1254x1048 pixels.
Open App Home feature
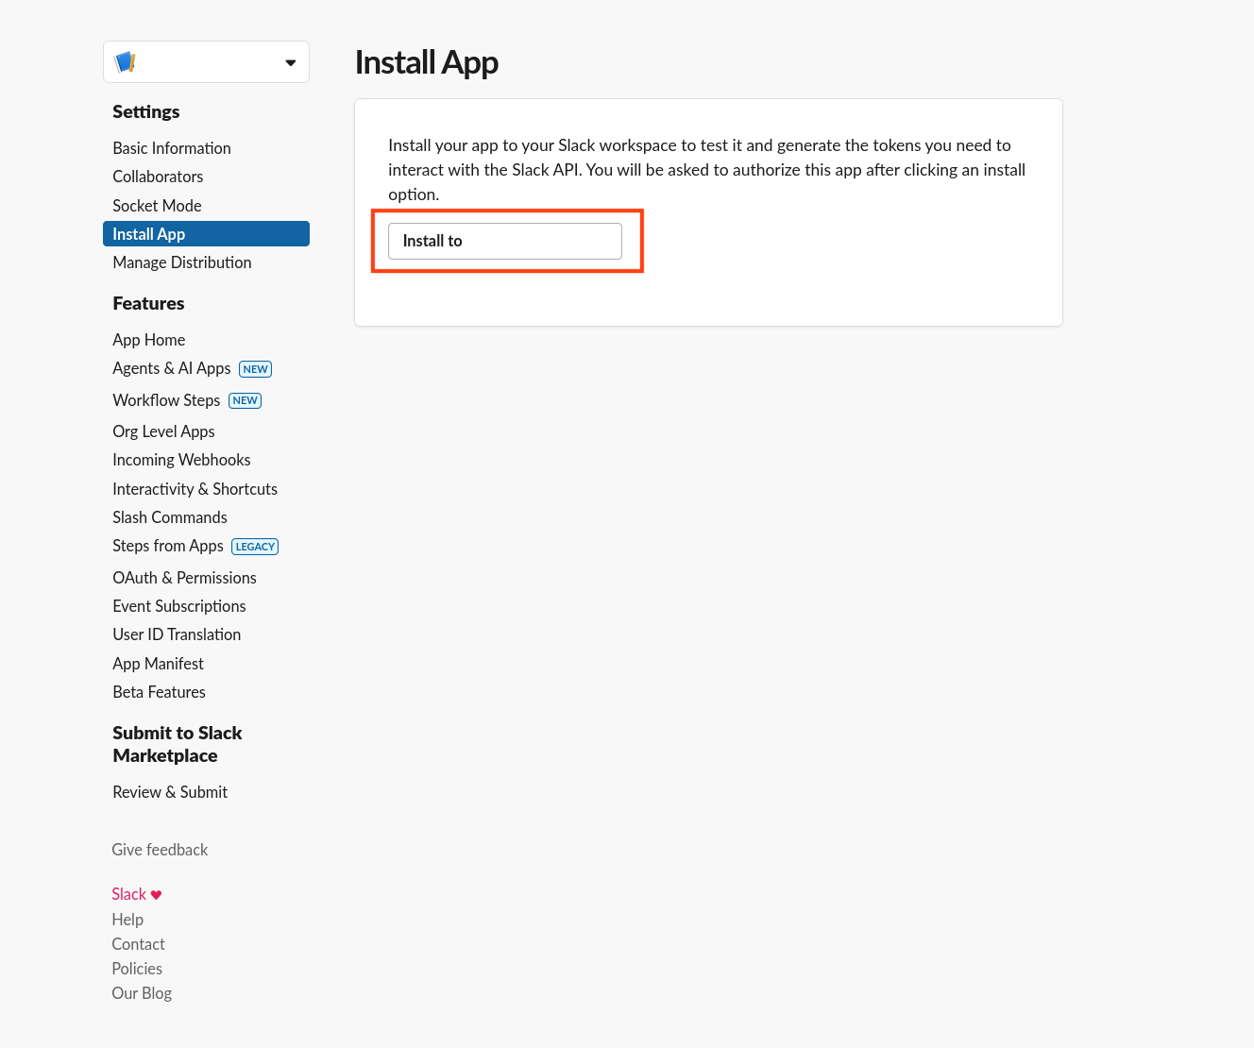click(149, 340)
